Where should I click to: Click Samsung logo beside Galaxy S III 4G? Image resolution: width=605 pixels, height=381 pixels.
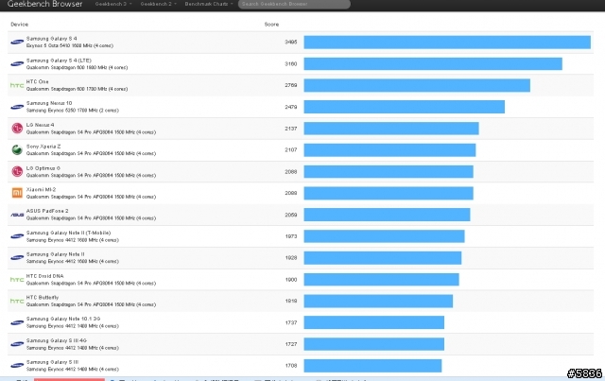tap(17, 344)
